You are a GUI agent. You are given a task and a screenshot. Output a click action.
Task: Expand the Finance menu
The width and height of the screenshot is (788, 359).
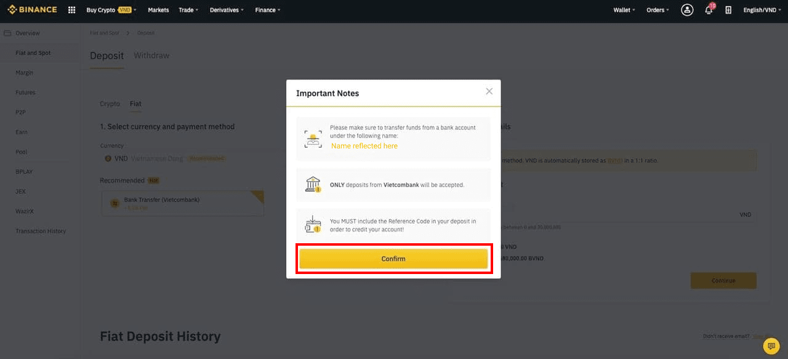[x=268, y=10]
